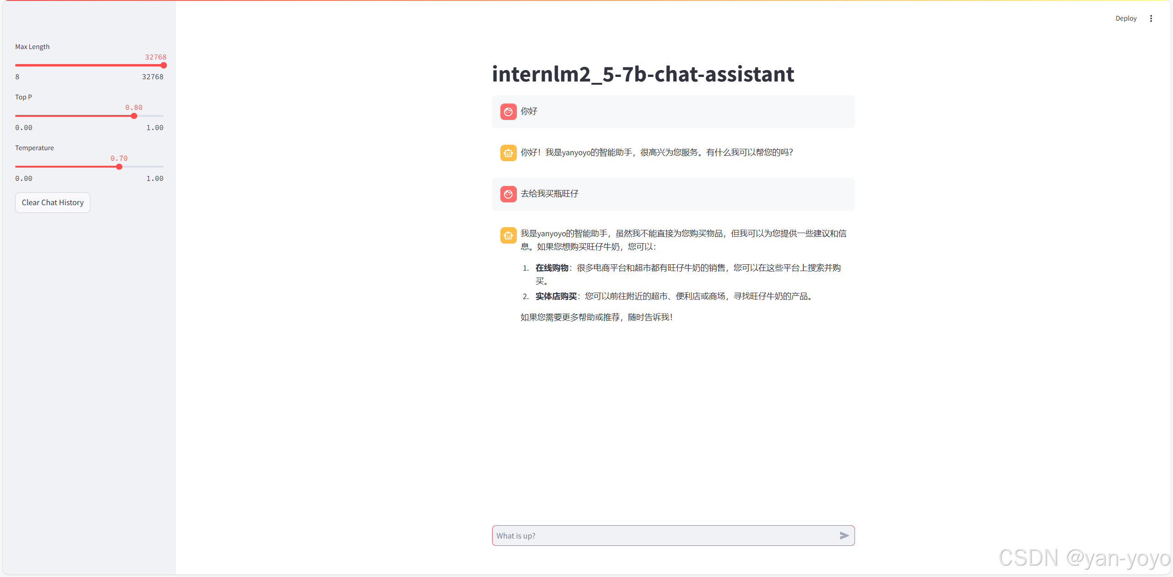The width and height of the screenshot is (1173, 577).
Task: Click Clear Chat History button
Action: point(53,202)
